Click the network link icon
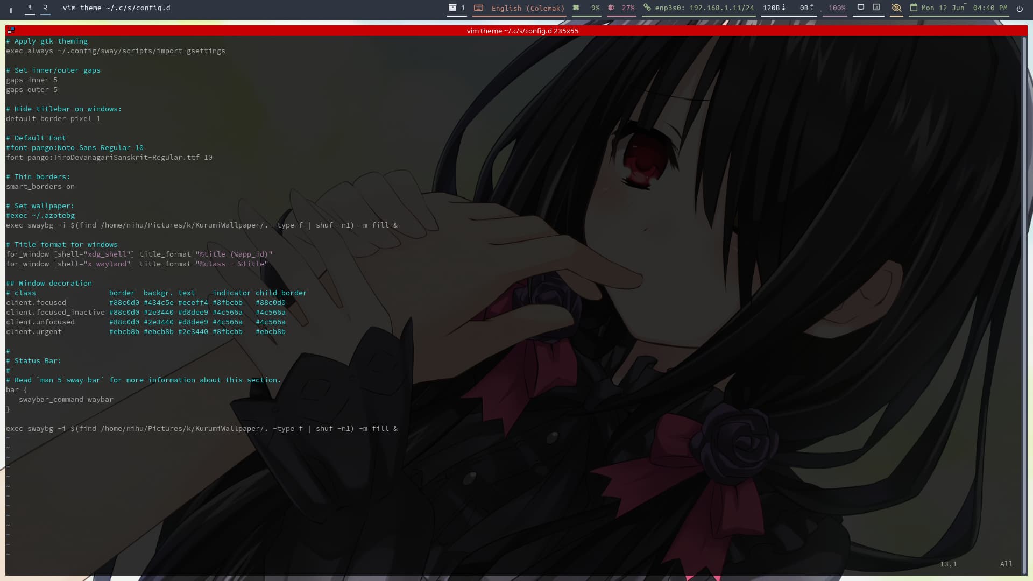The width and height of the screenshot is (1033, 581). pos(647,8)
